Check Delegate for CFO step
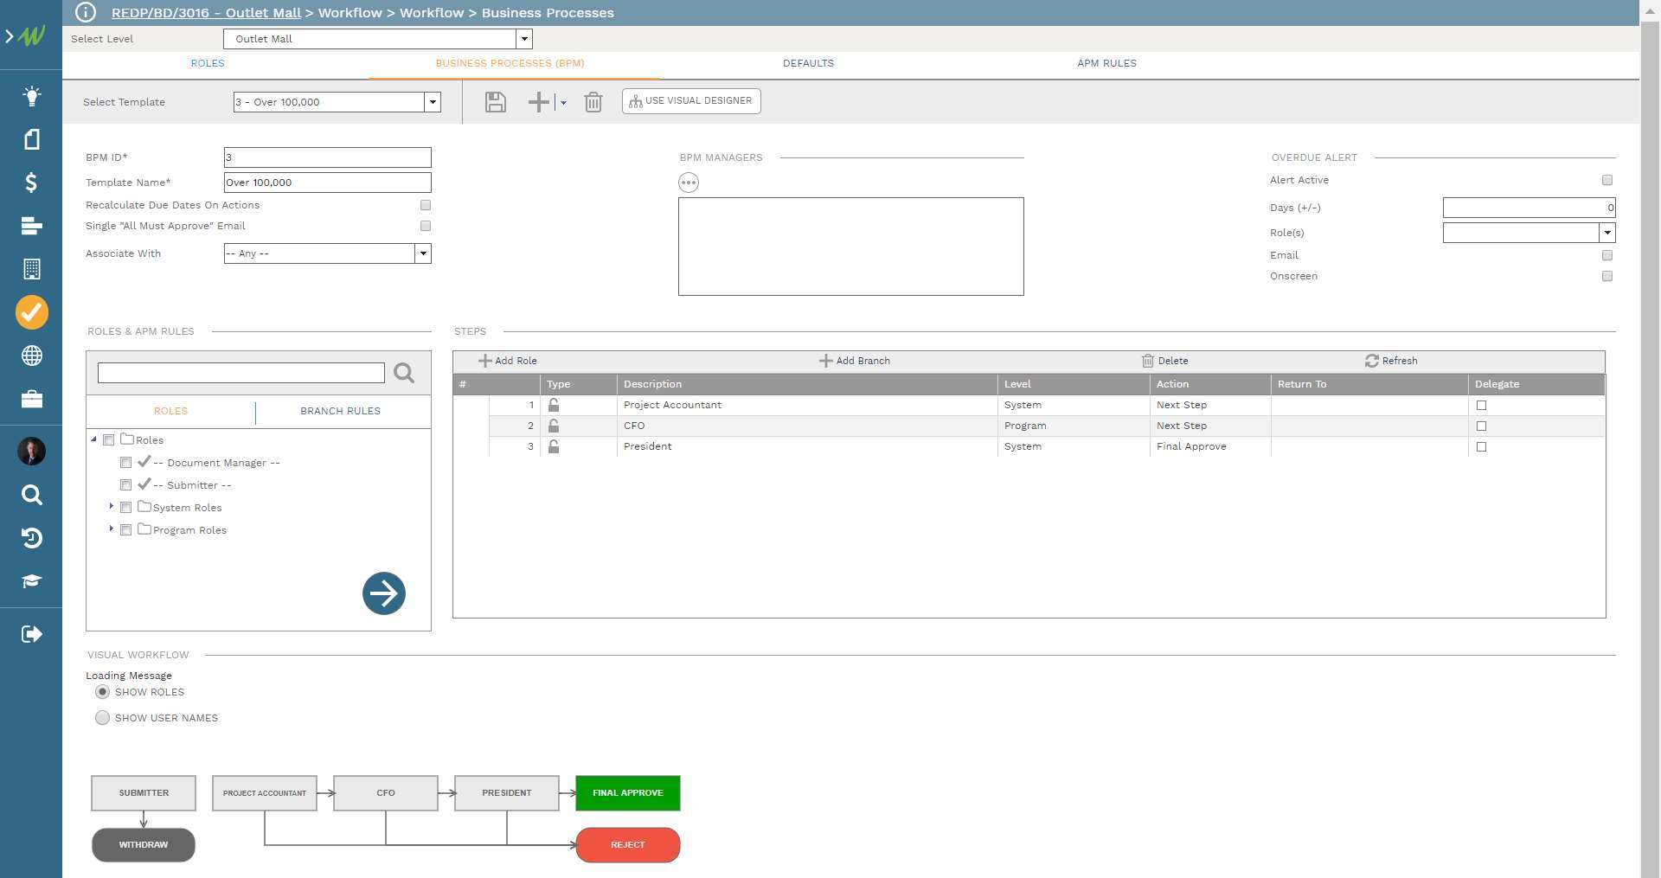 tap(1481, 426)
